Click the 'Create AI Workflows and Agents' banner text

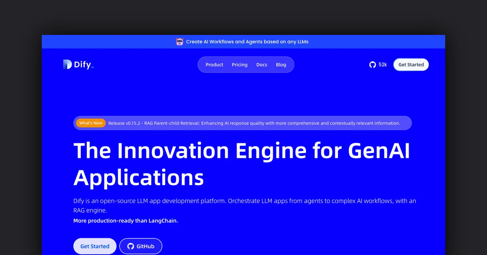247,41
